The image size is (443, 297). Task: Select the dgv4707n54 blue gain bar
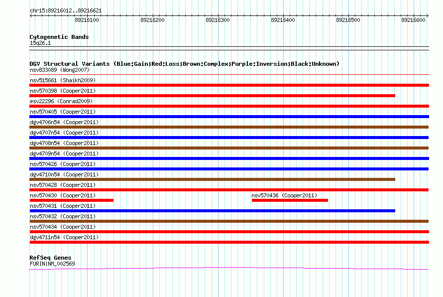click(229, 138)
